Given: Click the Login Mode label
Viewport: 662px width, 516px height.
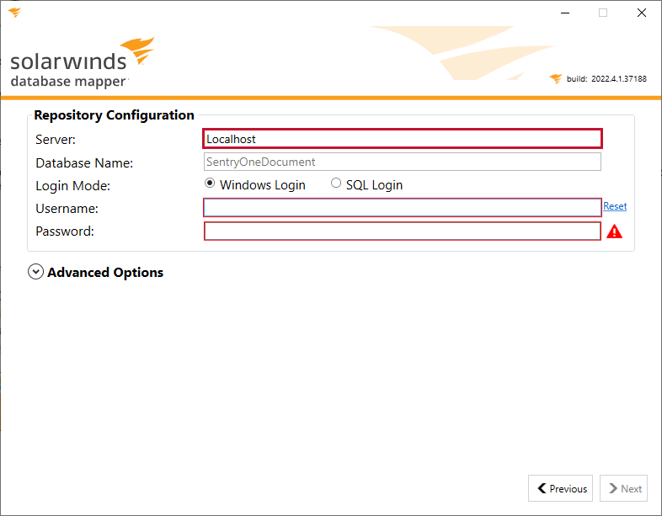Looking at the screenshot, I should (x=72, y=186).
